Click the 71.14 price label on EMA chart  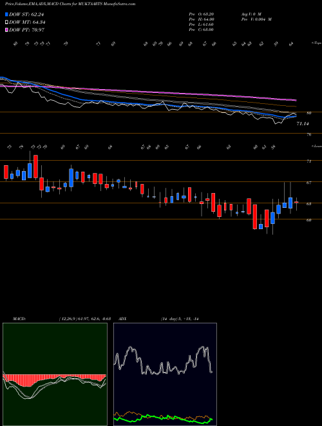[x=303, y=124]
